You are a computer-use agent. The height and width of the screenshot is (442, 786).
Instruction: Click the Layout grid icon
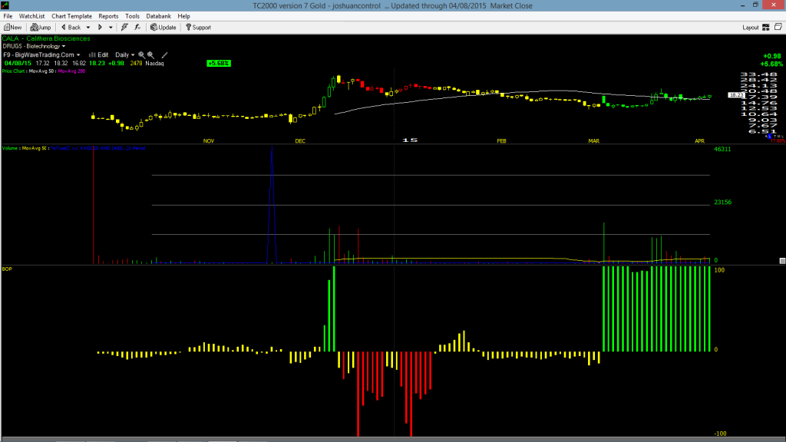click(766, 28)
